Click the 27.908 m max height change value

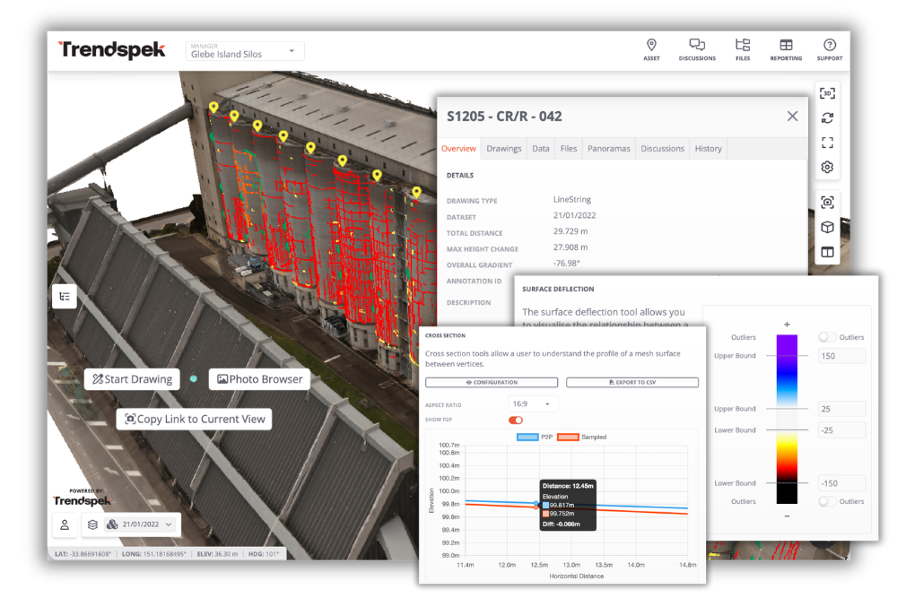[570, 247]
